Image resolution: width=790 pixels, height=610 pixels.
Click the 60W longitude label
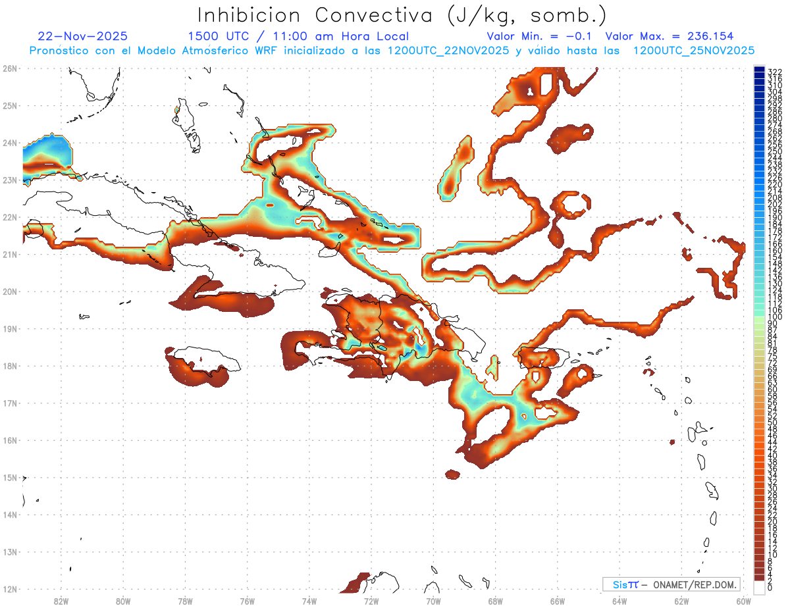(744, 601)
